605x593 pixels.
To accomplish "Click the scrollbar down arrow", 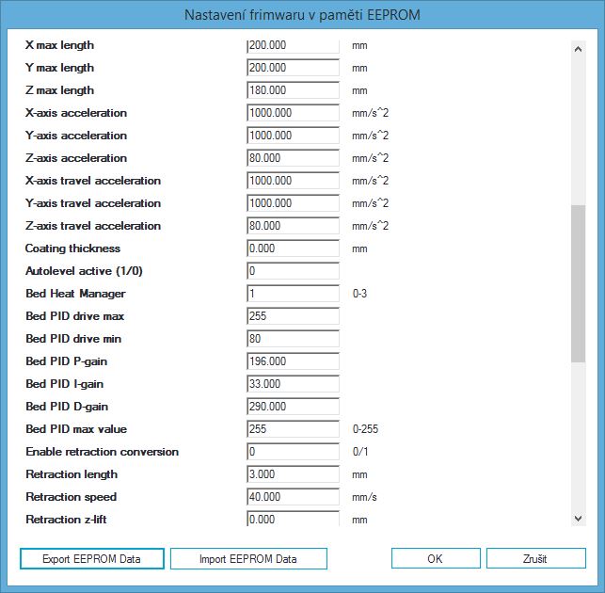I will (579, 518).
